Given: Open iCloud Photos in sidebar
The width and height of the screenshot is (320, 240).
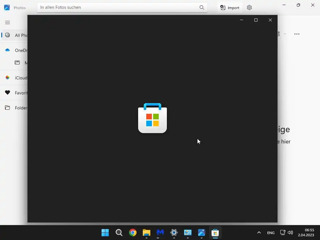Looking at the screenshot, I should click(x=14, y=78).
